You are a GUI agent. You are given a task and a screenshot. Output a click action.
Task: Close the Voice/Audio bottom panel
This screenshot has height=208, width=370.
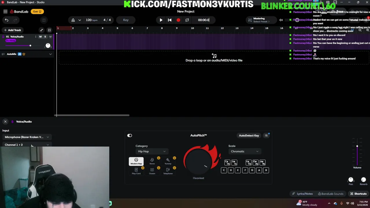point(5,122)
